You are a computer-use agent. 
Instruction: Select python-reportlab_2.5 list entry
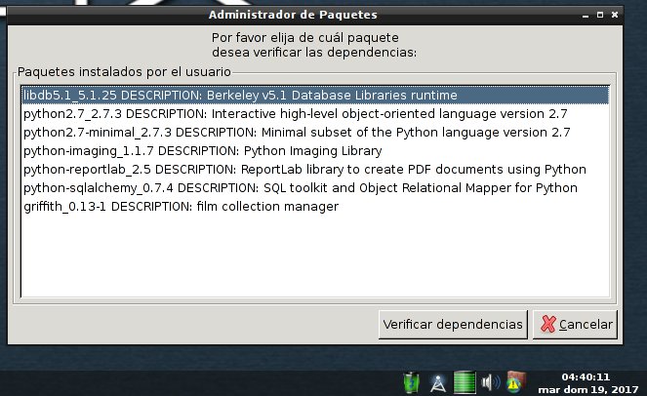(315, 170)
